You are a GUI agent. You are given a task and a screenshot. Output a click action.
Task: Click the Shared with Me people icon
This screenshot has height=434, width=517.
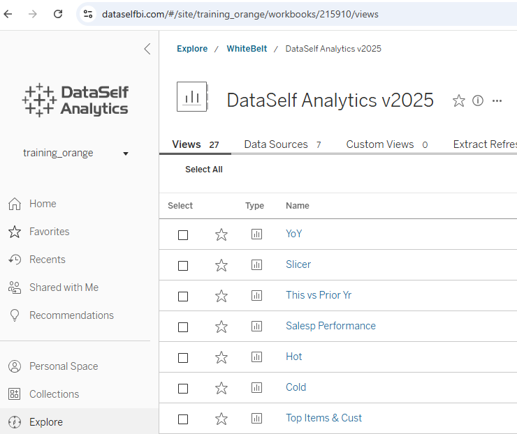15,287
